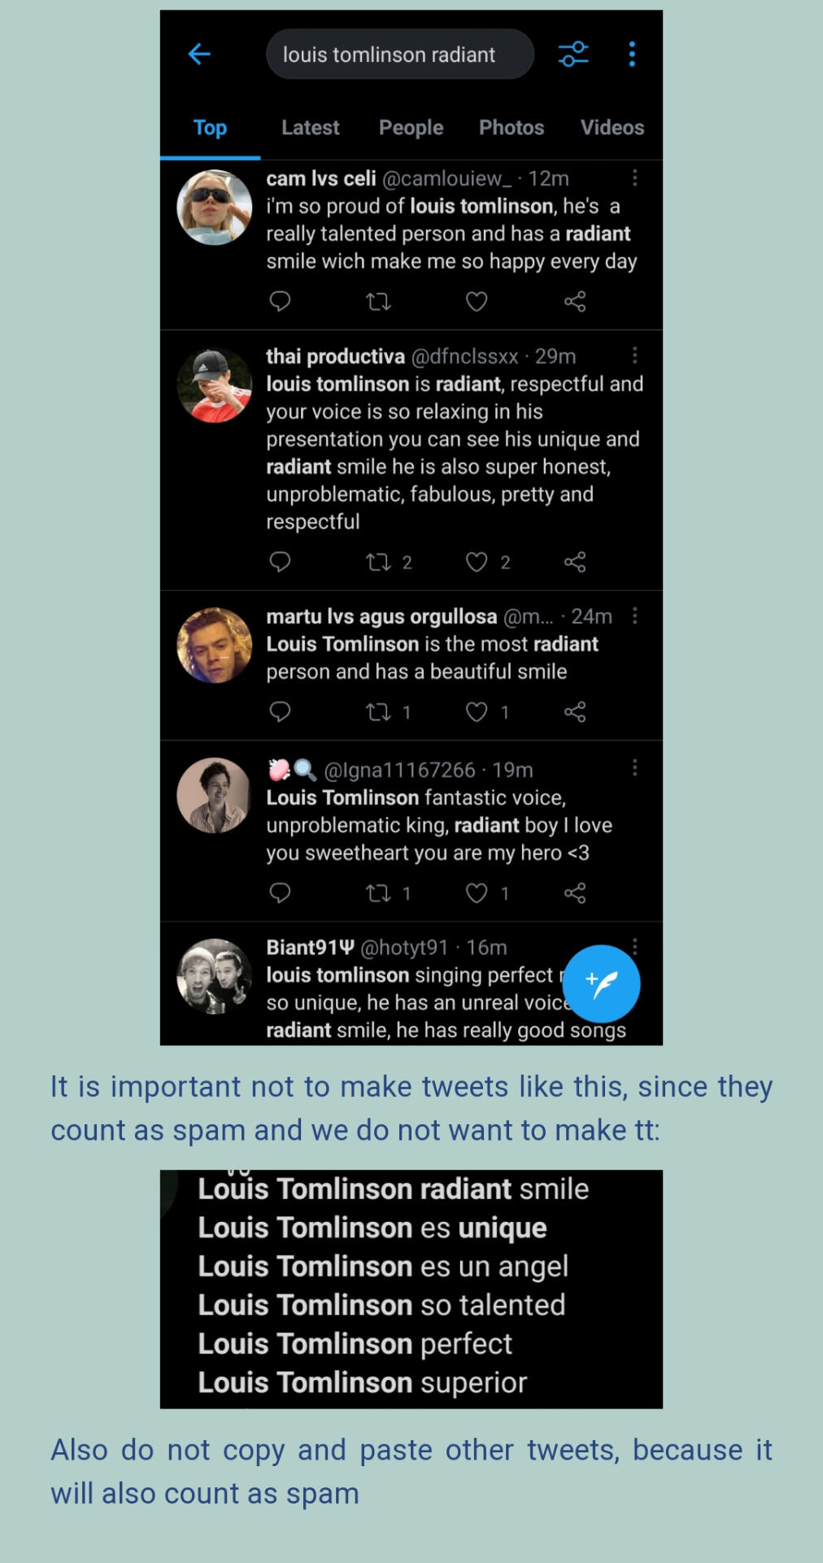
Task: Share the thai productiva tweet
Action: [x=575, y=563]
